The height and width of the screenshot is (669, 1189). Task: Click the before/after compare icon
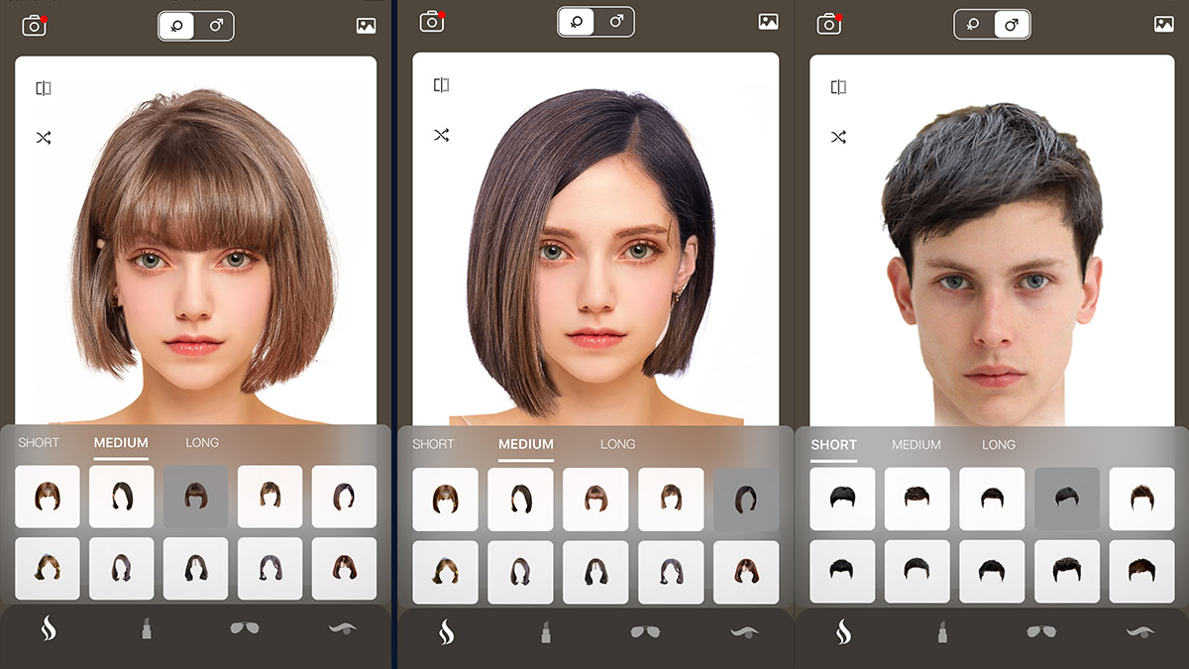(44, 87)
